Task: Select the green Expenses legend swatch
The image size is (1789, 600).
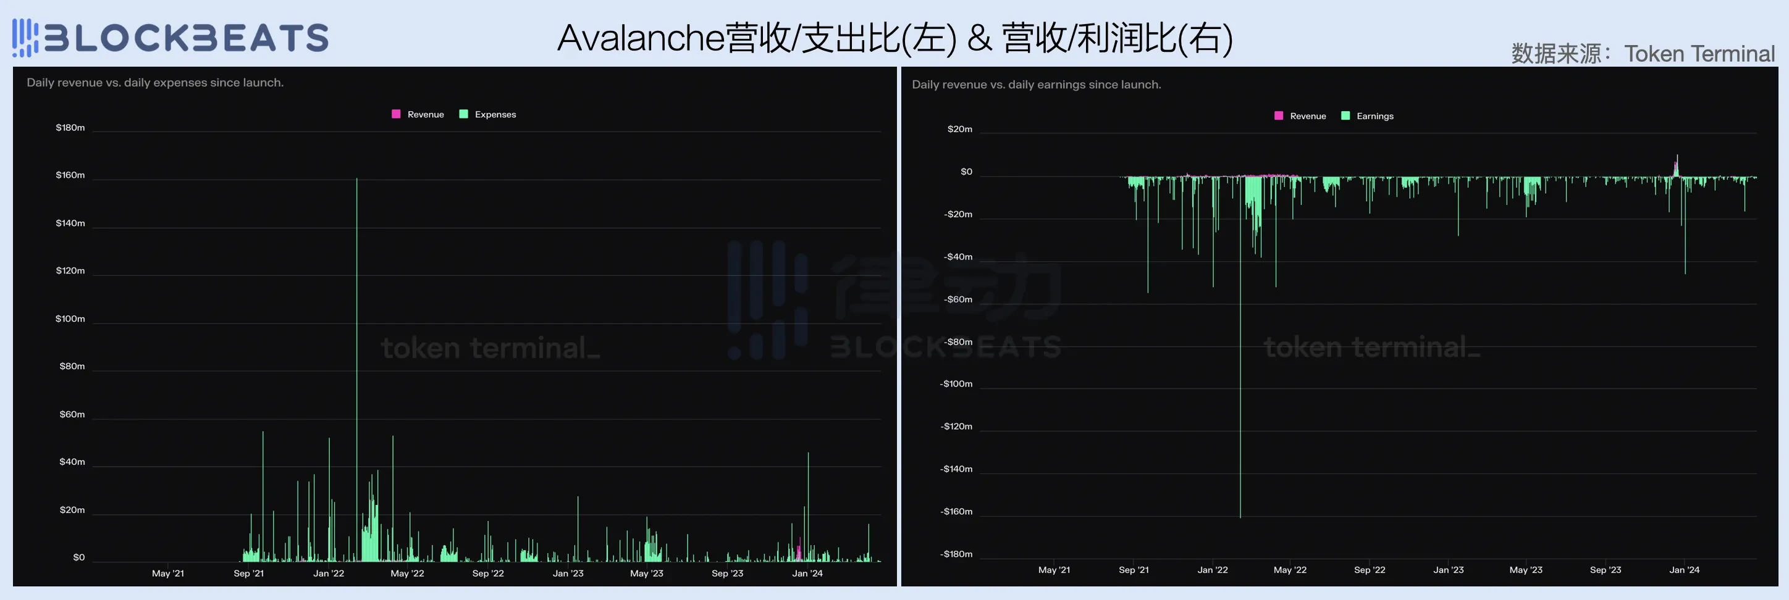Action: 463,114
